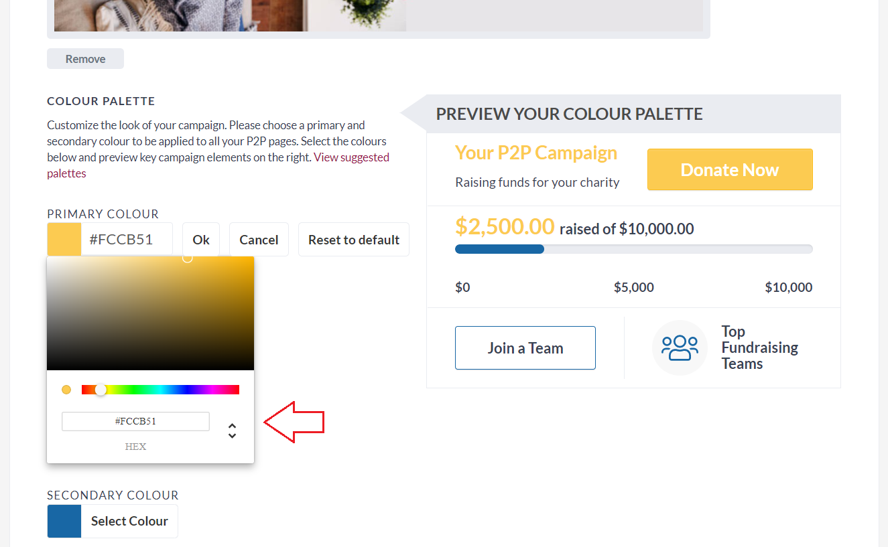Viewport: 888px width, 547px height.
Task: Click the hue slider handle
Action: point(101,390)
